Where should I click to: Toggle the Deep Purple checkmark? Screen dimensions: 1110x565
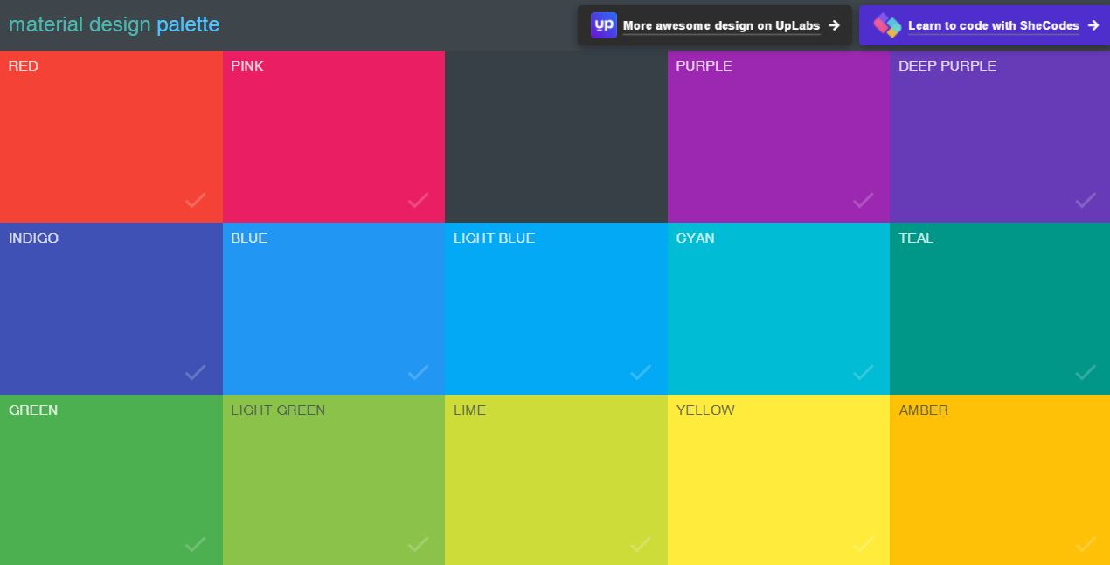pyautogui.click(x=1085, y=200)
